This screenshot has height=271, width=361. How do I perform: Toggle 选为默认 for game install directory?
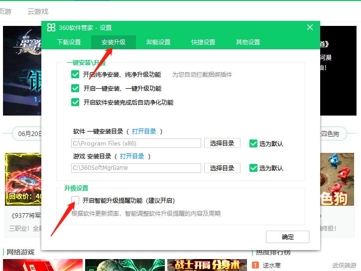tap(253, 168)
